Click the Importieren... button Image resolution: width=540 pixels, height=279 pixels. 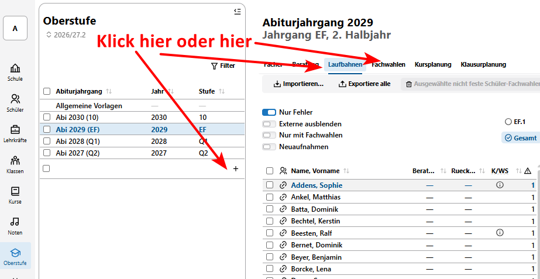(x=298, y=84)
